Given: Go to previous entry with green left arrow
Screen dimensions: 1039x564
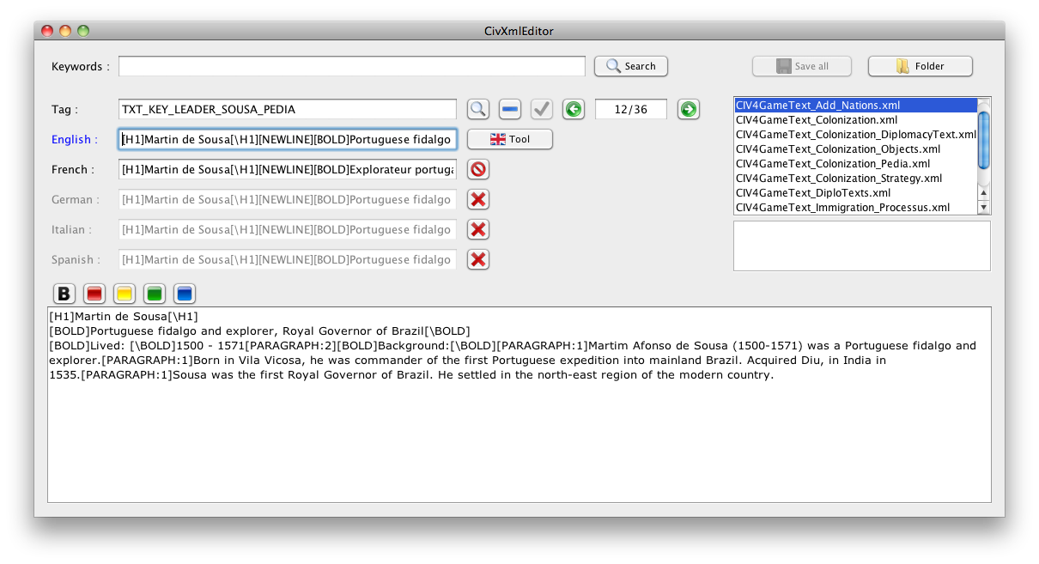Looking at the screenshot, I should 574,109.
